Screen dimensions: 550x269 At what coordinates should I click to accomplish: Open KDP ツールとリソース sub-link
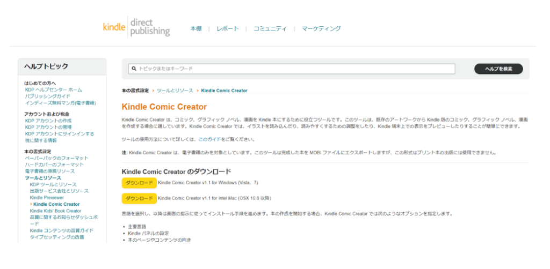click(53, 184)
